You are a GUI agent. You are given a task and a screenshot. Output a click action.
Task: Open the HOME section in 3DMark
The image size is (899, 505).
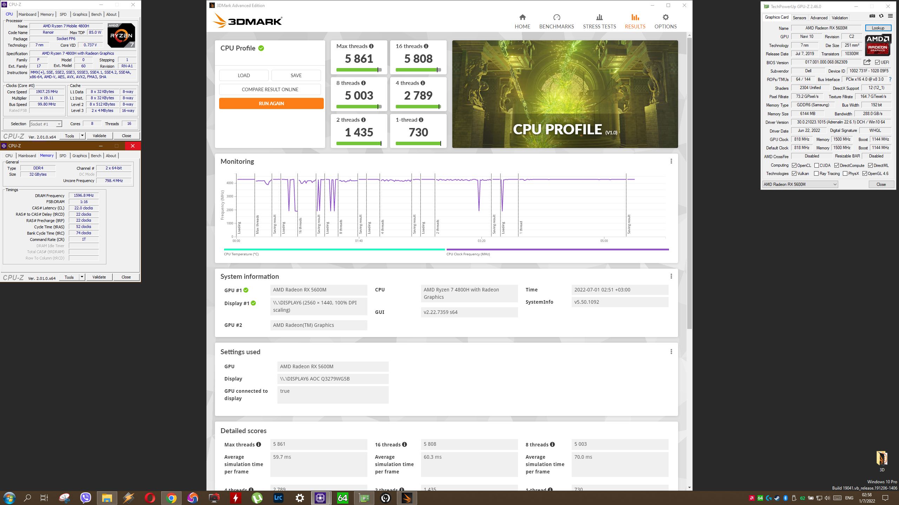[522, 21]
